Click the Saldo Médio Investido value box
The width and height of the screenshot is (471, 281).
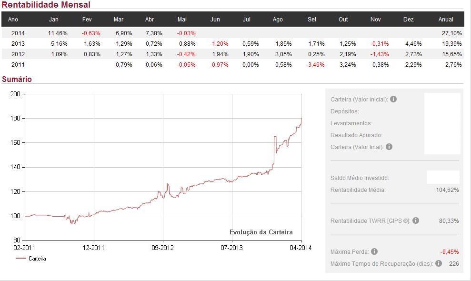tap(443, 177)
